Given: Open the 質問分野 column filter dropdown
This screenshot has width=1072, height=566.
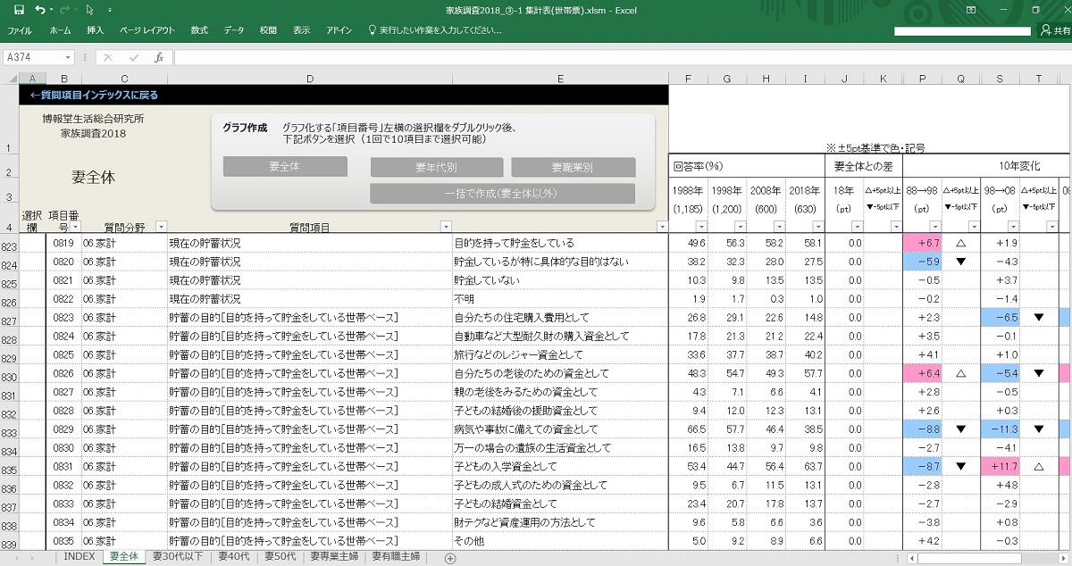Looking at the screenshot, I should pos(161,227).
